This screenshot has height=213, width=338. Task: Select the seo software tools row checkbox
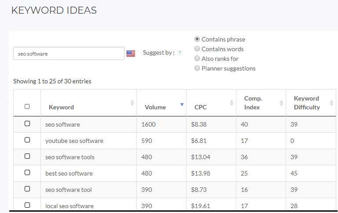pyautogui.click(x=27, y=157)
